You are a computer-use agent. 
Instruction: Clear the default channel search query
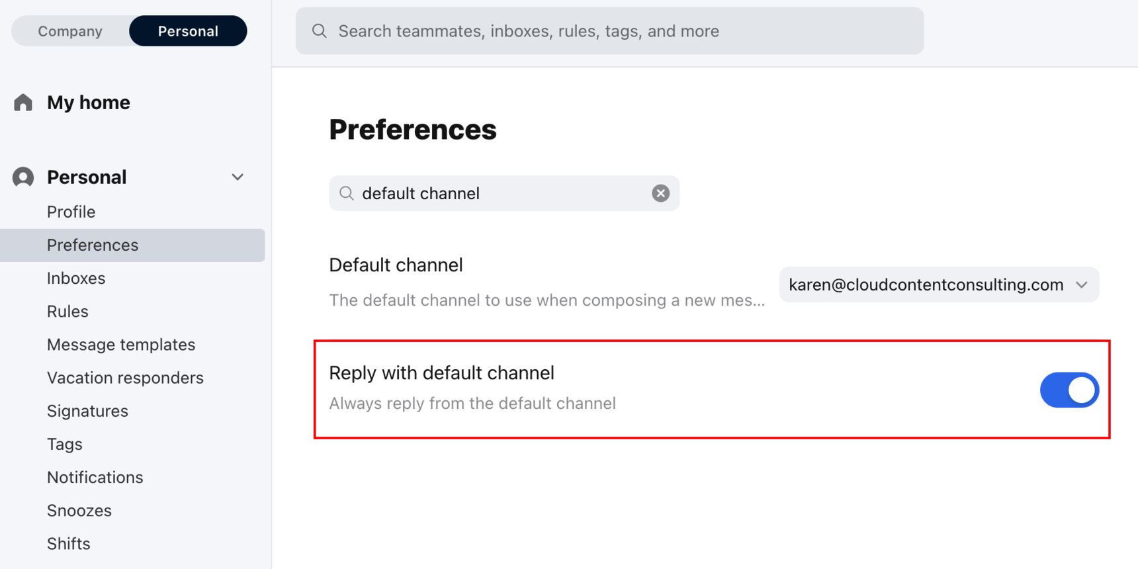coord(660,193)
